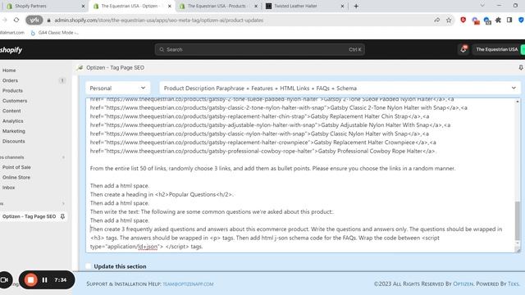Switch to the Shopify Partners tab
Image resolution: width=525 pixels, height=295 pixels.
pyautogui.click(x=46, y=6)
